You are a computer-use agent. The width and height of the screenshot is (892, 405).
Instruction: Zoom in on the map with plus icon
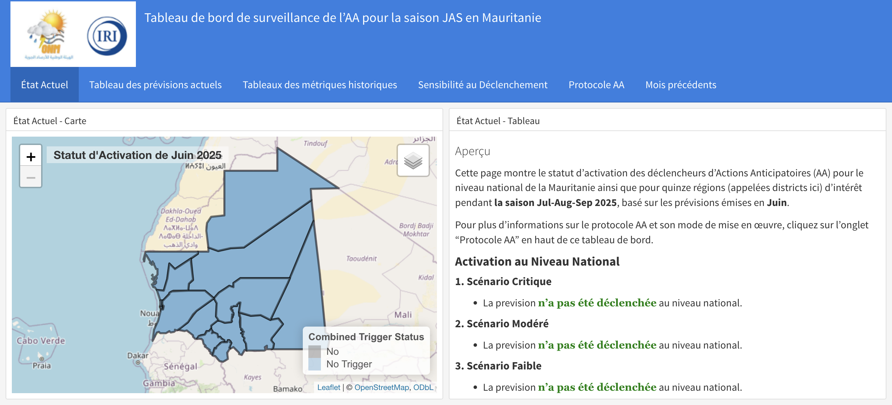pos(31,157)
